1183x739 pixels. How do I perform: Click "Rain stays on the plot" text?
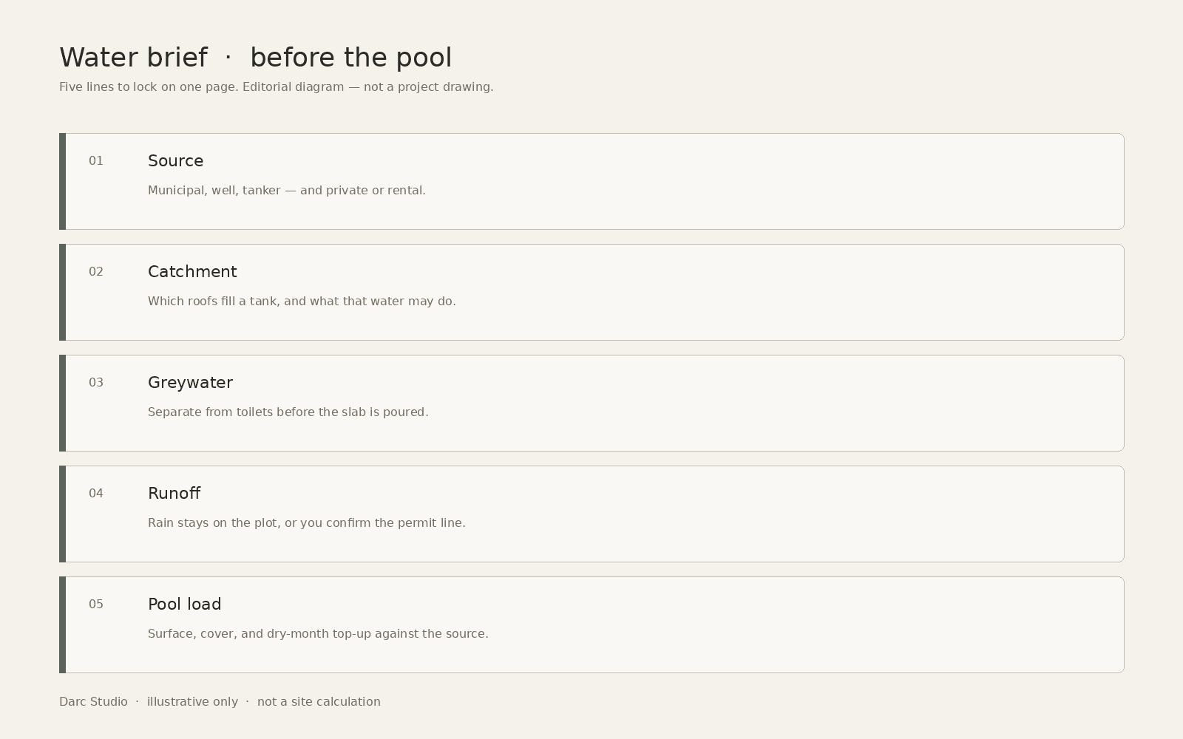307,522
